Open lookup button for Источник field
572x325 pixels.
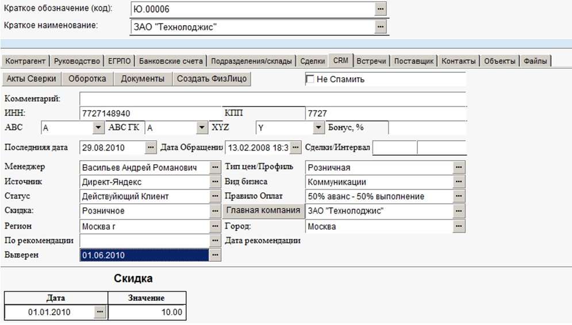pos(215,181)
